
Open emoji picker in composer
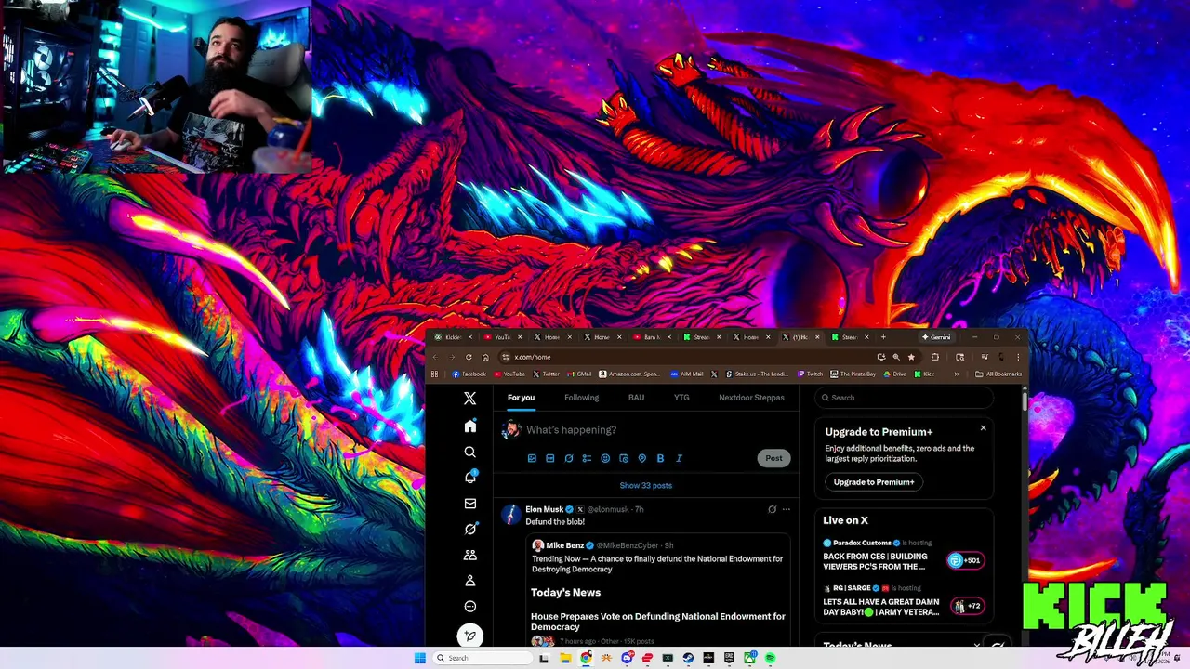[x=605, y=458]
